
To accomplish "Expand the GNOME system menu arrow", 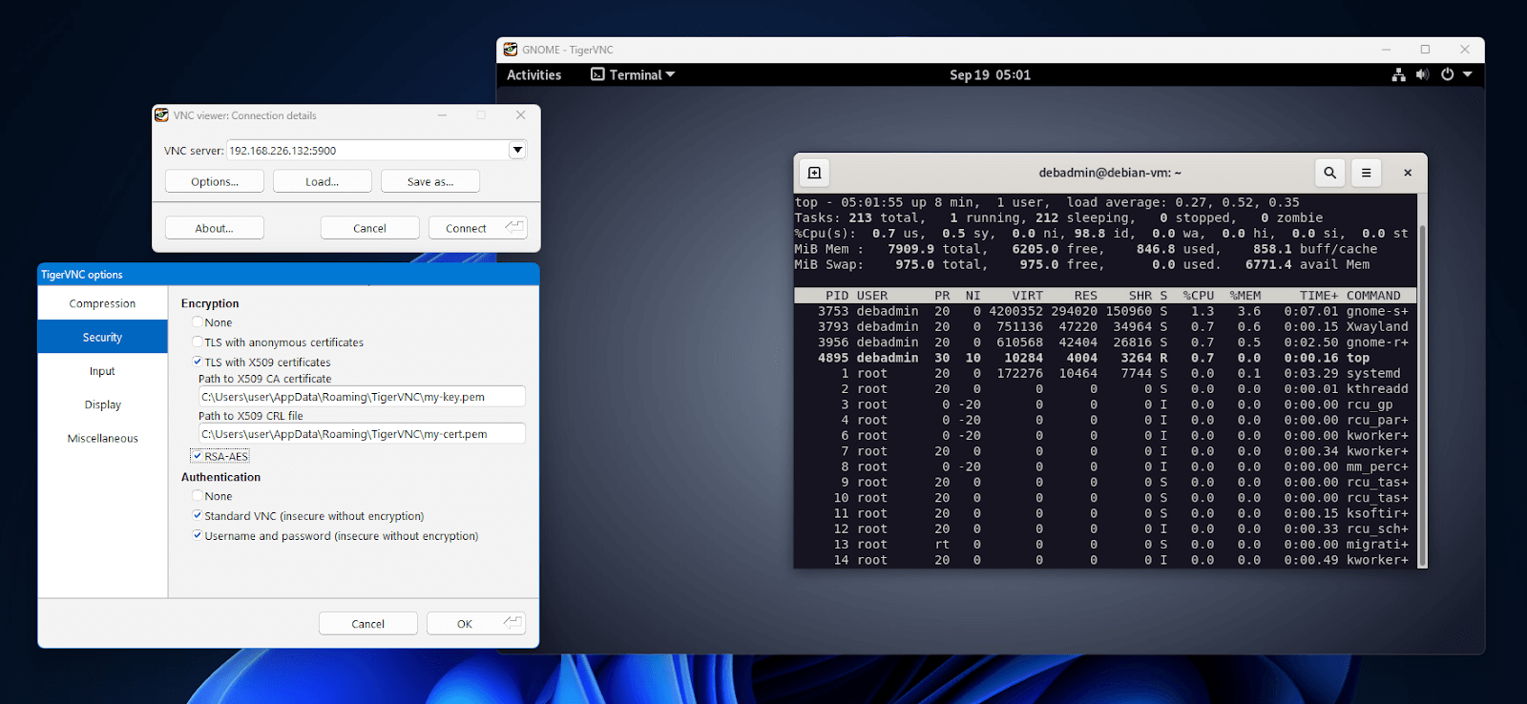I will click(1468, 74).
